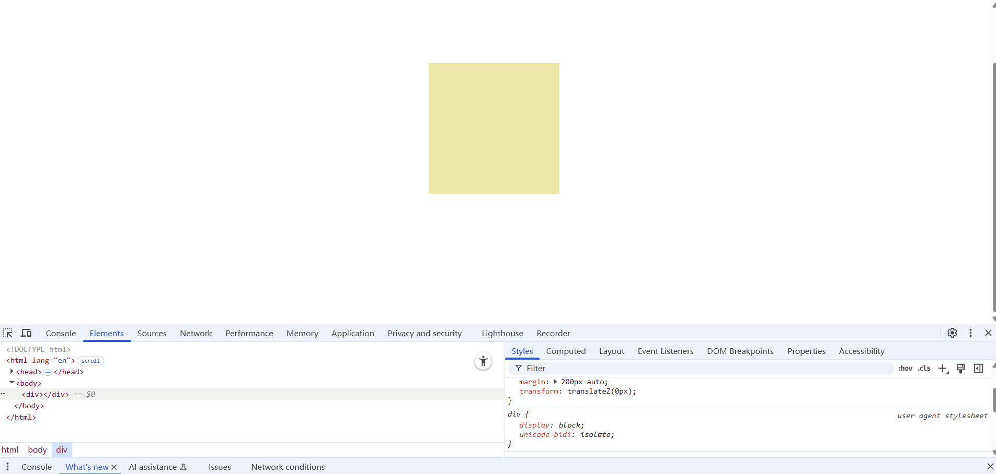Open the Issues drawer panel
The width and height of the screenshot is (996, 474).
pos(219,467)
